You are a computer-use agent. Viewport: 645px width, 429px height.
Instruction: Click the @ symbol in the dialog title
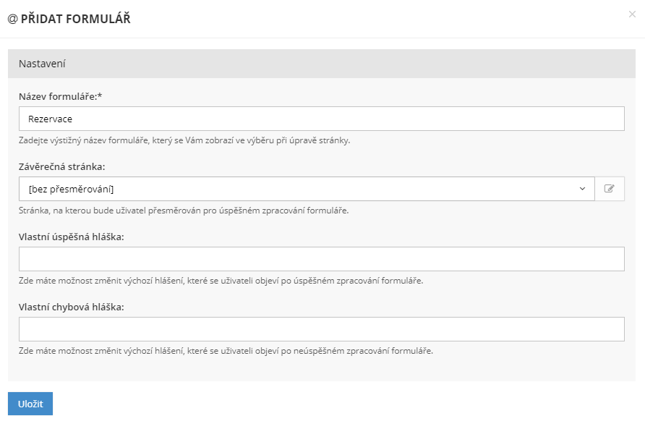coord(12,19)
